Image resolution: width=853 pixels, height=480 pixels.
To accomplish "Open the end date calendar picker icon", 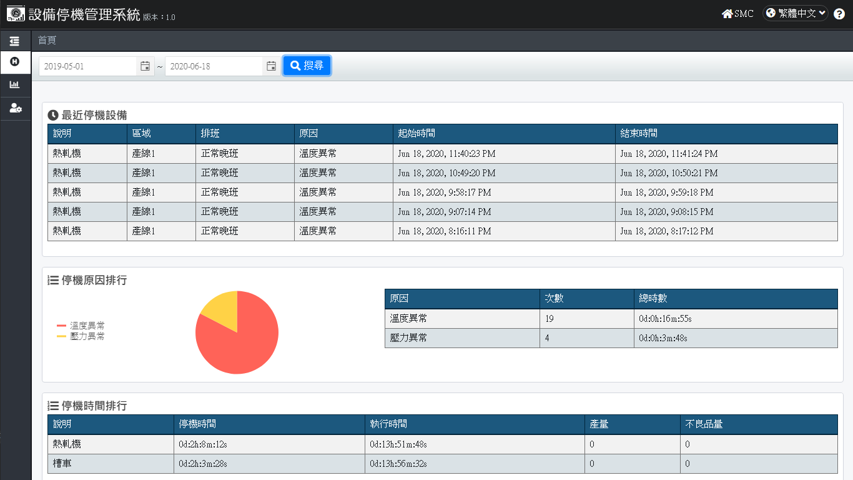I will pos(271,66).
